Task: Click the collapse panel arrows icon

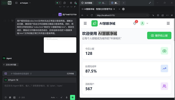Action: click(x=150, y=3)
